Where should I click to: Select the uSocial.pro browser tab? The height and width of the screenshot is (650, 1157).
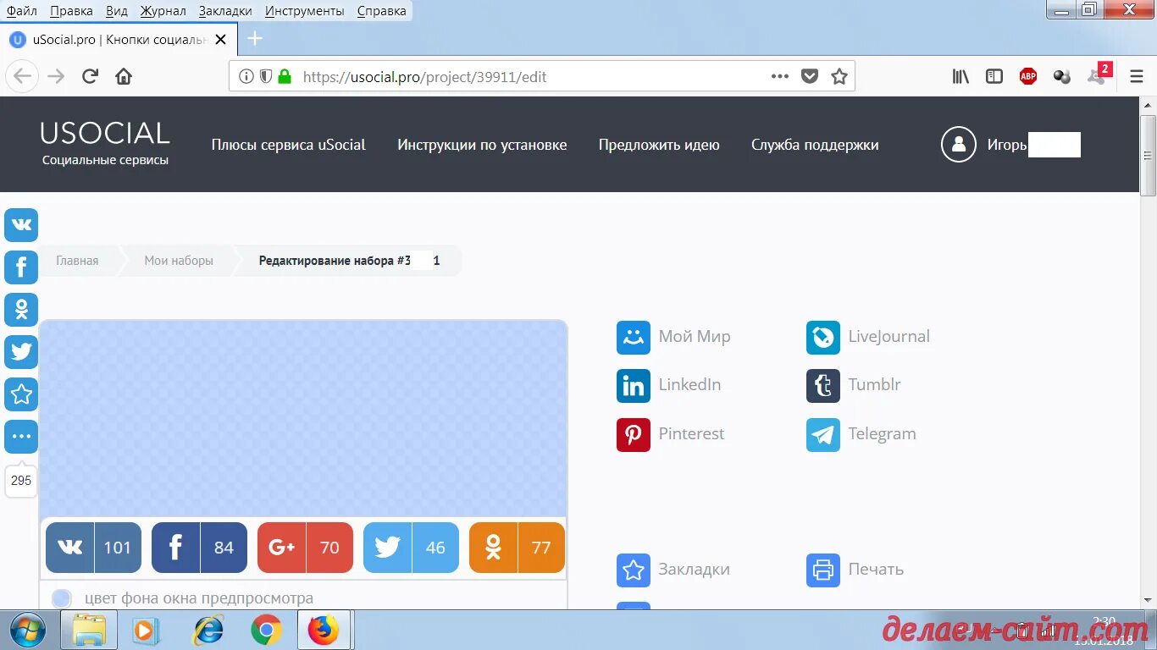[119, 39]
